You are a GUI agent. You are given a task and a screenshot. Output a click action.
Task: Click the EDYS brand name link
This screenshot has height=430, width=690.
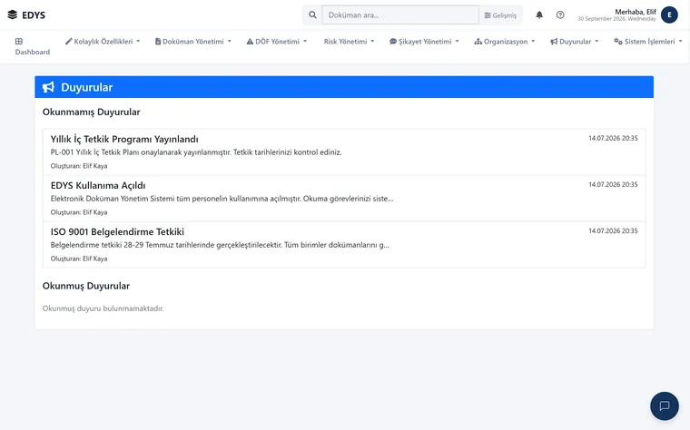[x=34, y=15]
